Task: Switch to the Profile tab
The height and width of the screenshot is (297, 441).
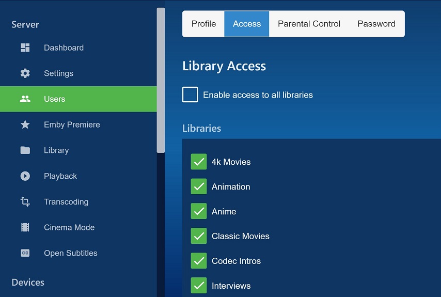Action: [x=203, y=24]
